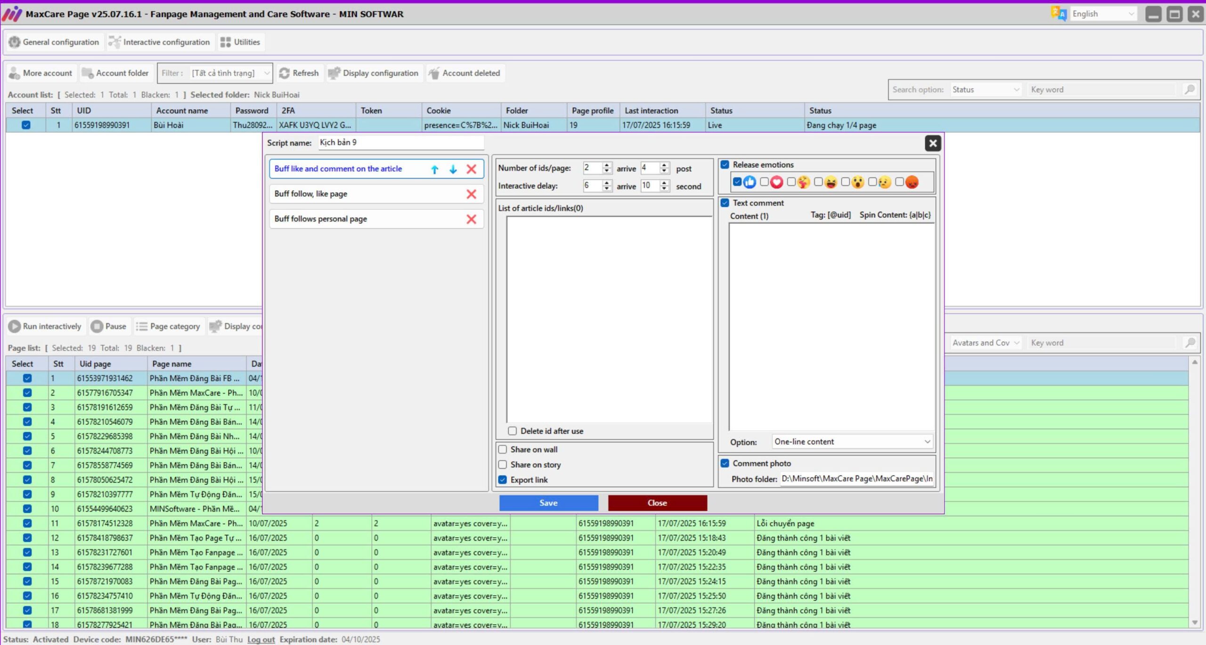Open the Account folder manager
Viewport: 1206px width, 645px height.
coord(116,73)
